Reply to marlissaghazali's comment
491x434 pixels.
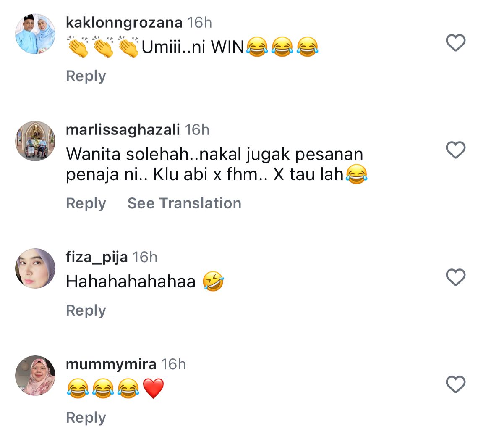pyautogui.click(x=86, y=203)
